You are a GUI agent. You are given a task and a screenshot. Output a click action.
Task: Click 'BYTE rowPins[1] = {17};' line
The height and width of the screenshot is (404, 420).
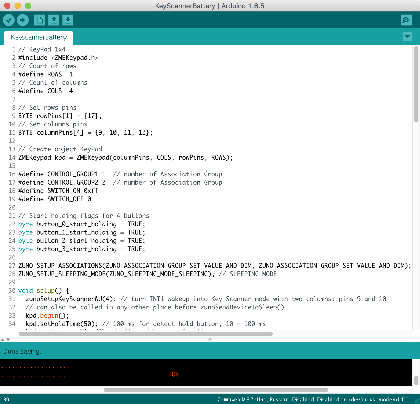click(60, 116)
